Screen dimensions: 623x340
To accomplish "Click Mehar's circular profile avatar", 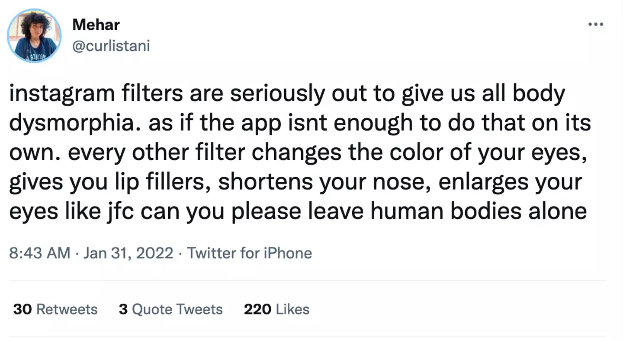I will point(34,36).
